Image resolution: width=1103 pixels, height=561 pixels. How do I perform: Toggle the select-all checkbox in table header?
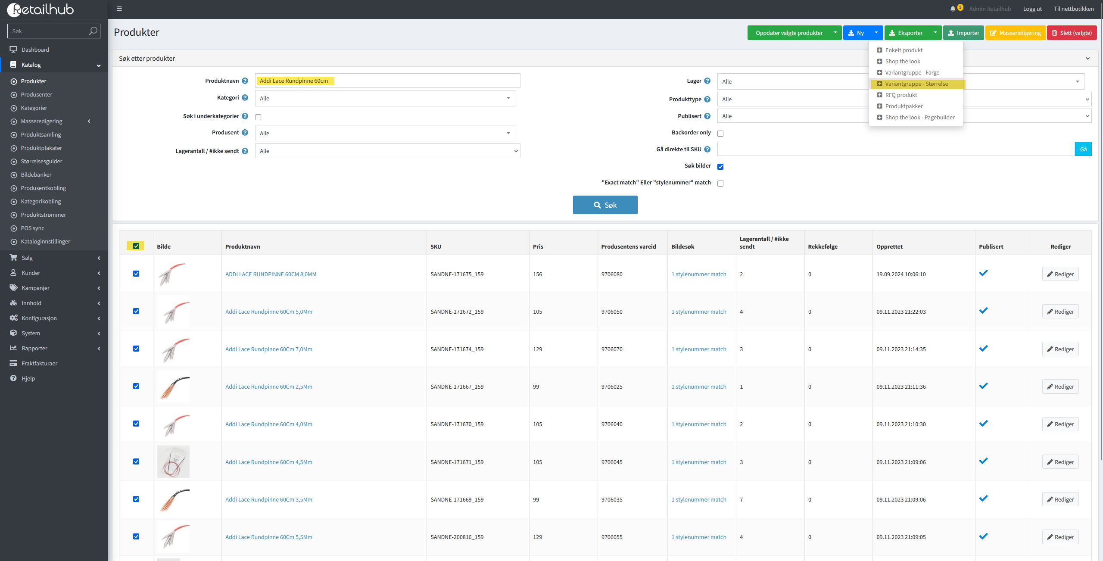pos(136,246)
